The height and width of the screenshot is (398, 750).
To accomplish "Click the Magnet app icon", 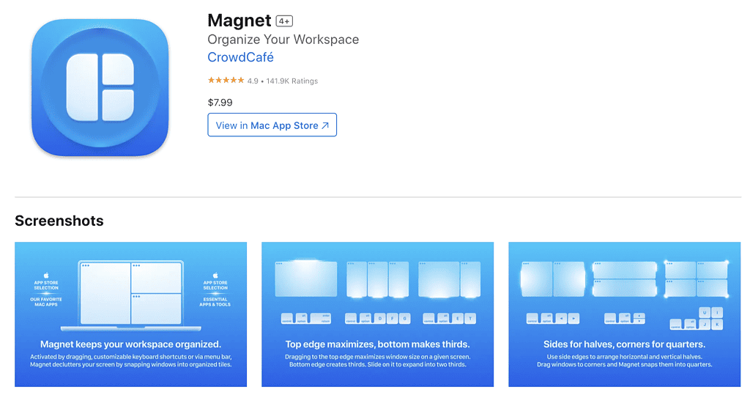I will (x=100, y=87).
